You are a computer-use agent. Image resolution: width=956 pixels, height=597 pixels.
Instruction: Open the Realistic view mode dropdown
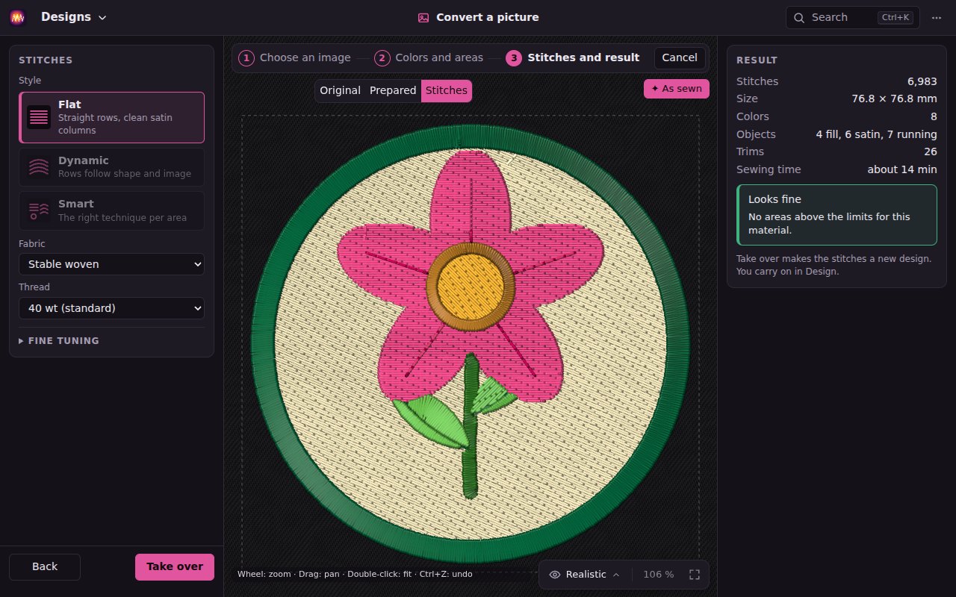(x=585, y=575)
